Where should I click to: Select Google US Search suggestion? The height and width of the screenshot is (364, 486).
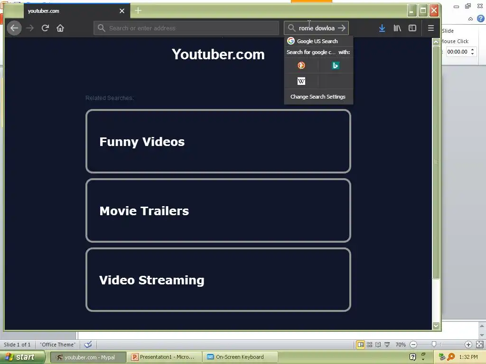click(x=318, y=41)
